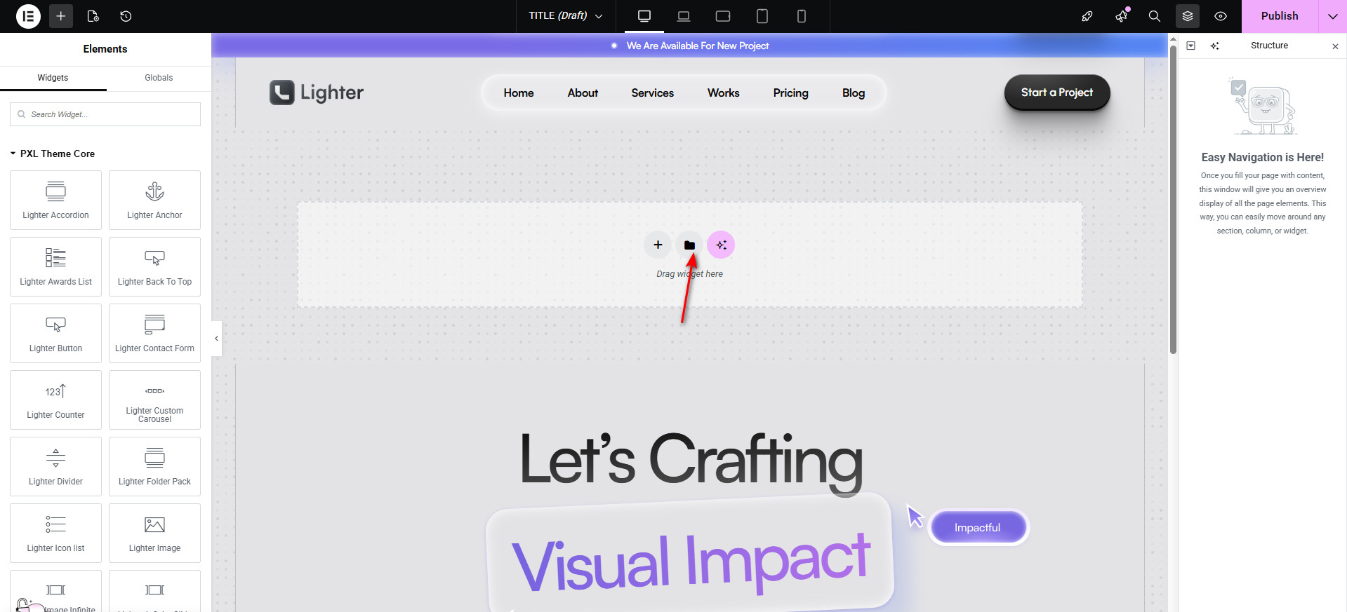Expand the Publish options arrow
The image size is (1347, 612).
(x=1332, y=16)
